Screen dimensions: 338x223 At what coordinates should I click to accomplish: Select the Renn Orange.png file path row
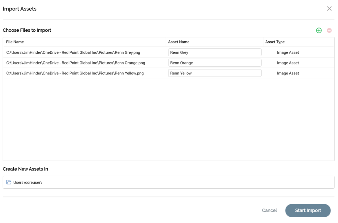76,63
